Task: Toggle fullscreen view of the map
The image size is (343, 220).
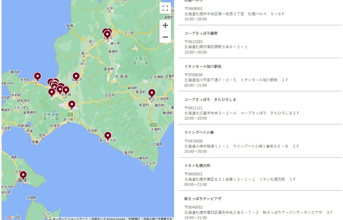Action: pyautogui.click(x=165, y=8)
